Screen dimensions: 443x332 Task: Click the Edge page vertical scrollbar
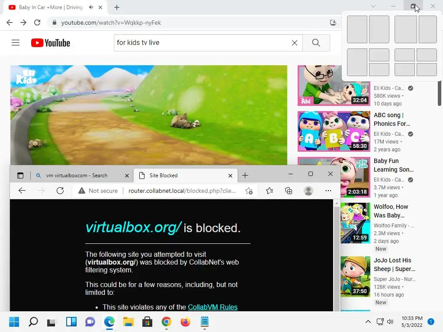tap(337, 258)
